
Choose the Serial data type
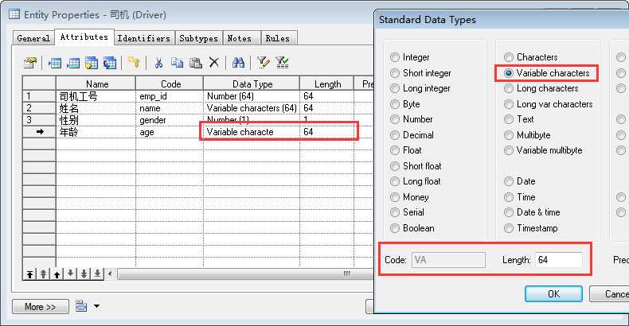[395, 212]
